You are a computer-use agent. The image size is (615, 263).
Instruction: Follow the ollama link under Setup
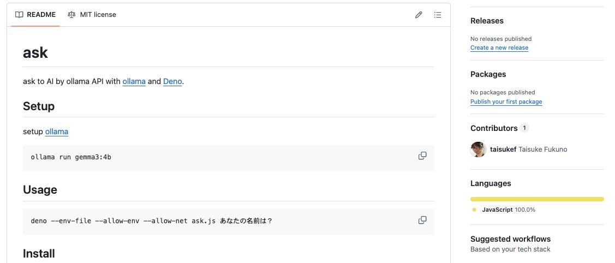[57, 131]
